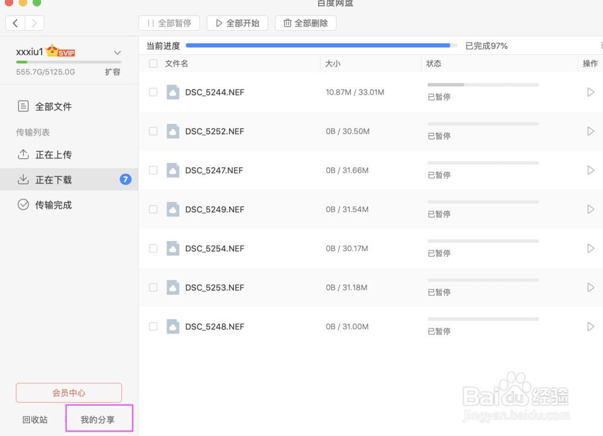Click the 文件名 column header

pos(177,63)
